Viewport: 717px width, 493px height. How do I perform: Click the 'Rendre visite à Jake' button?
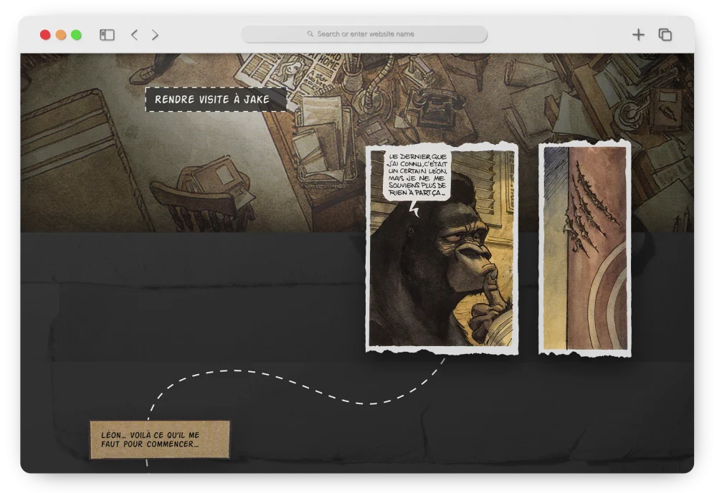click(x=216, y=99)
